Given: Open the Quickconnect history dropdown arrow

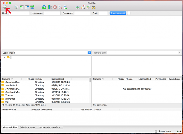Looking at the screenshot, I should coord(129,13).
